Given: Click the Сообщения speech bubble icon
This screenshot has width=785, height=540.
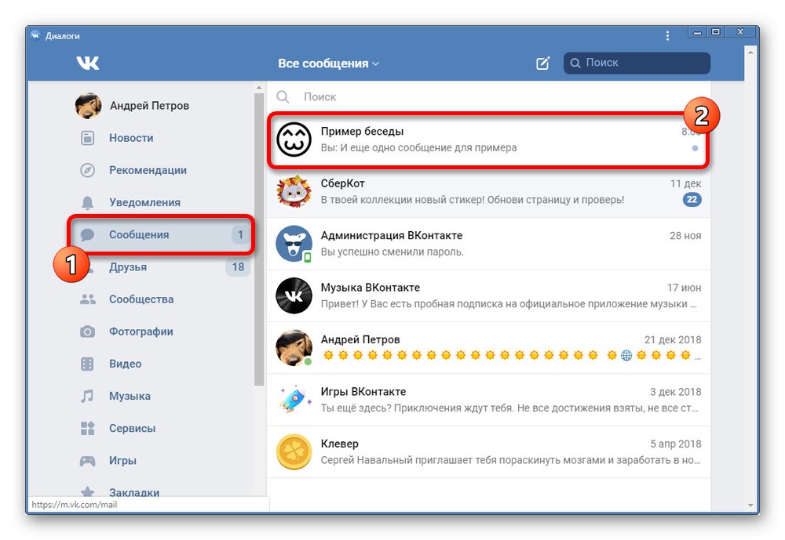Looking at the screenshot, I should [88, 234].
